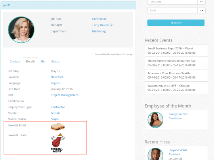
Task: Click the chevron icon beside Larry Davido
Action: (x=112, y=25)
